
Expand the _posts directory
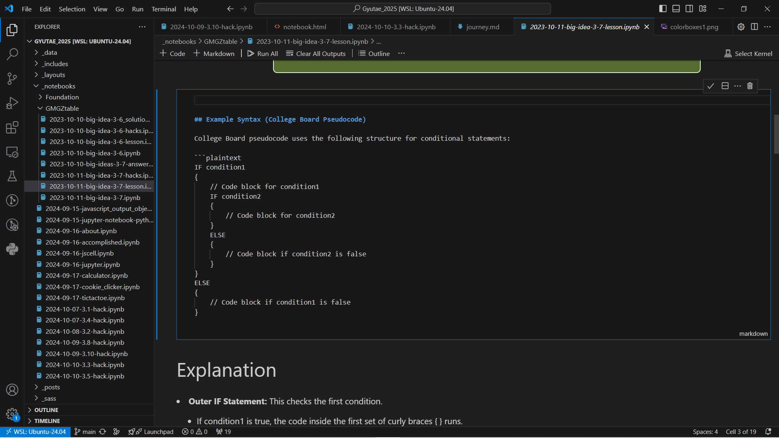coord(50,386)
